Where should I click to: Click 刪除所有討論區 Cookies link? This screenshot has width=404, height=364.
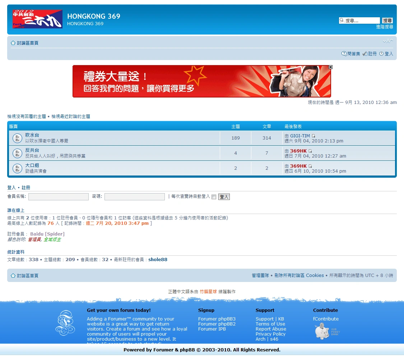[x=299, y=276]
